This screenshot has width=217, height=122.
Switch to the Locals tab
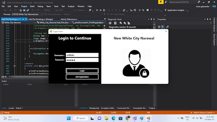coord(11,108)
